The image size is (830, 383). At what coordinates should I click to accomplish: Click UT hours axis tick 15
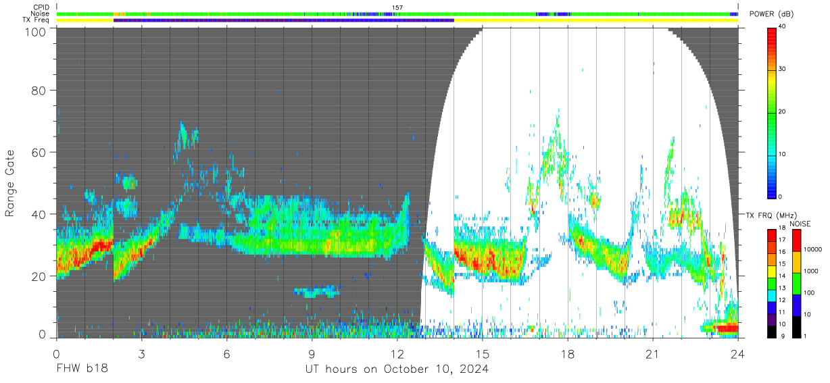482,353
